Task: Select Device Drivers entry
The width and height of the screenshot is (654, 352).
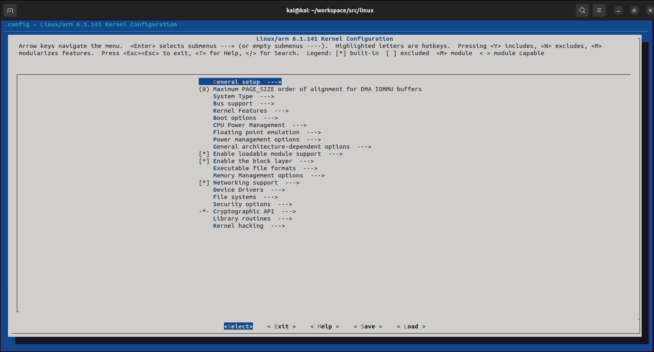Action: pyautogui.click(x=249, y=190)
